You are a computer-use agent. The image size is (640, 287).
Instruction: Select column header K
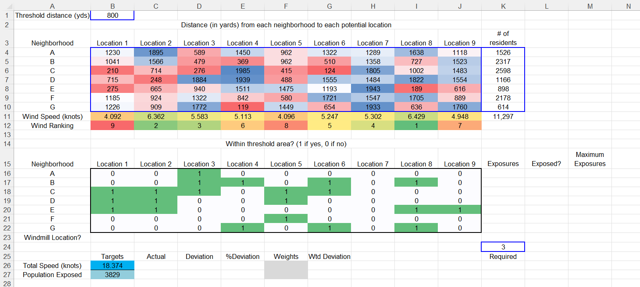click(503, 6)
